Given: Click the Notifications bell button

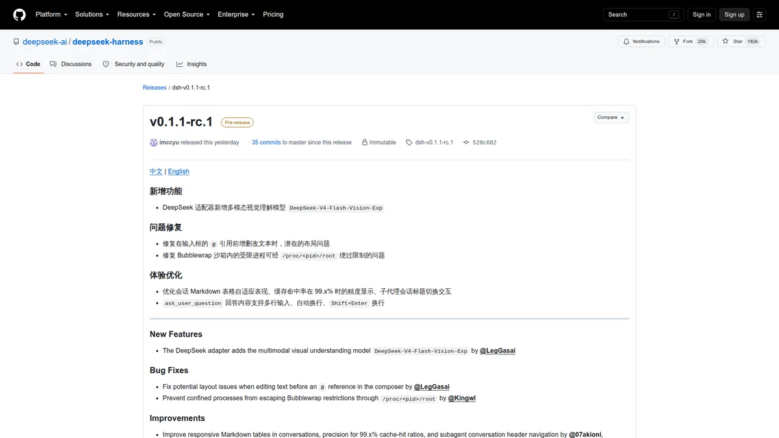Looking at the screenshot, I should (641, 42).
